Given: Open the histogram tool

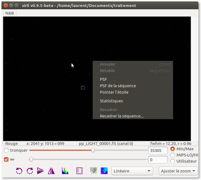Looking at the screenshot, I should click(x=65, y=171).
